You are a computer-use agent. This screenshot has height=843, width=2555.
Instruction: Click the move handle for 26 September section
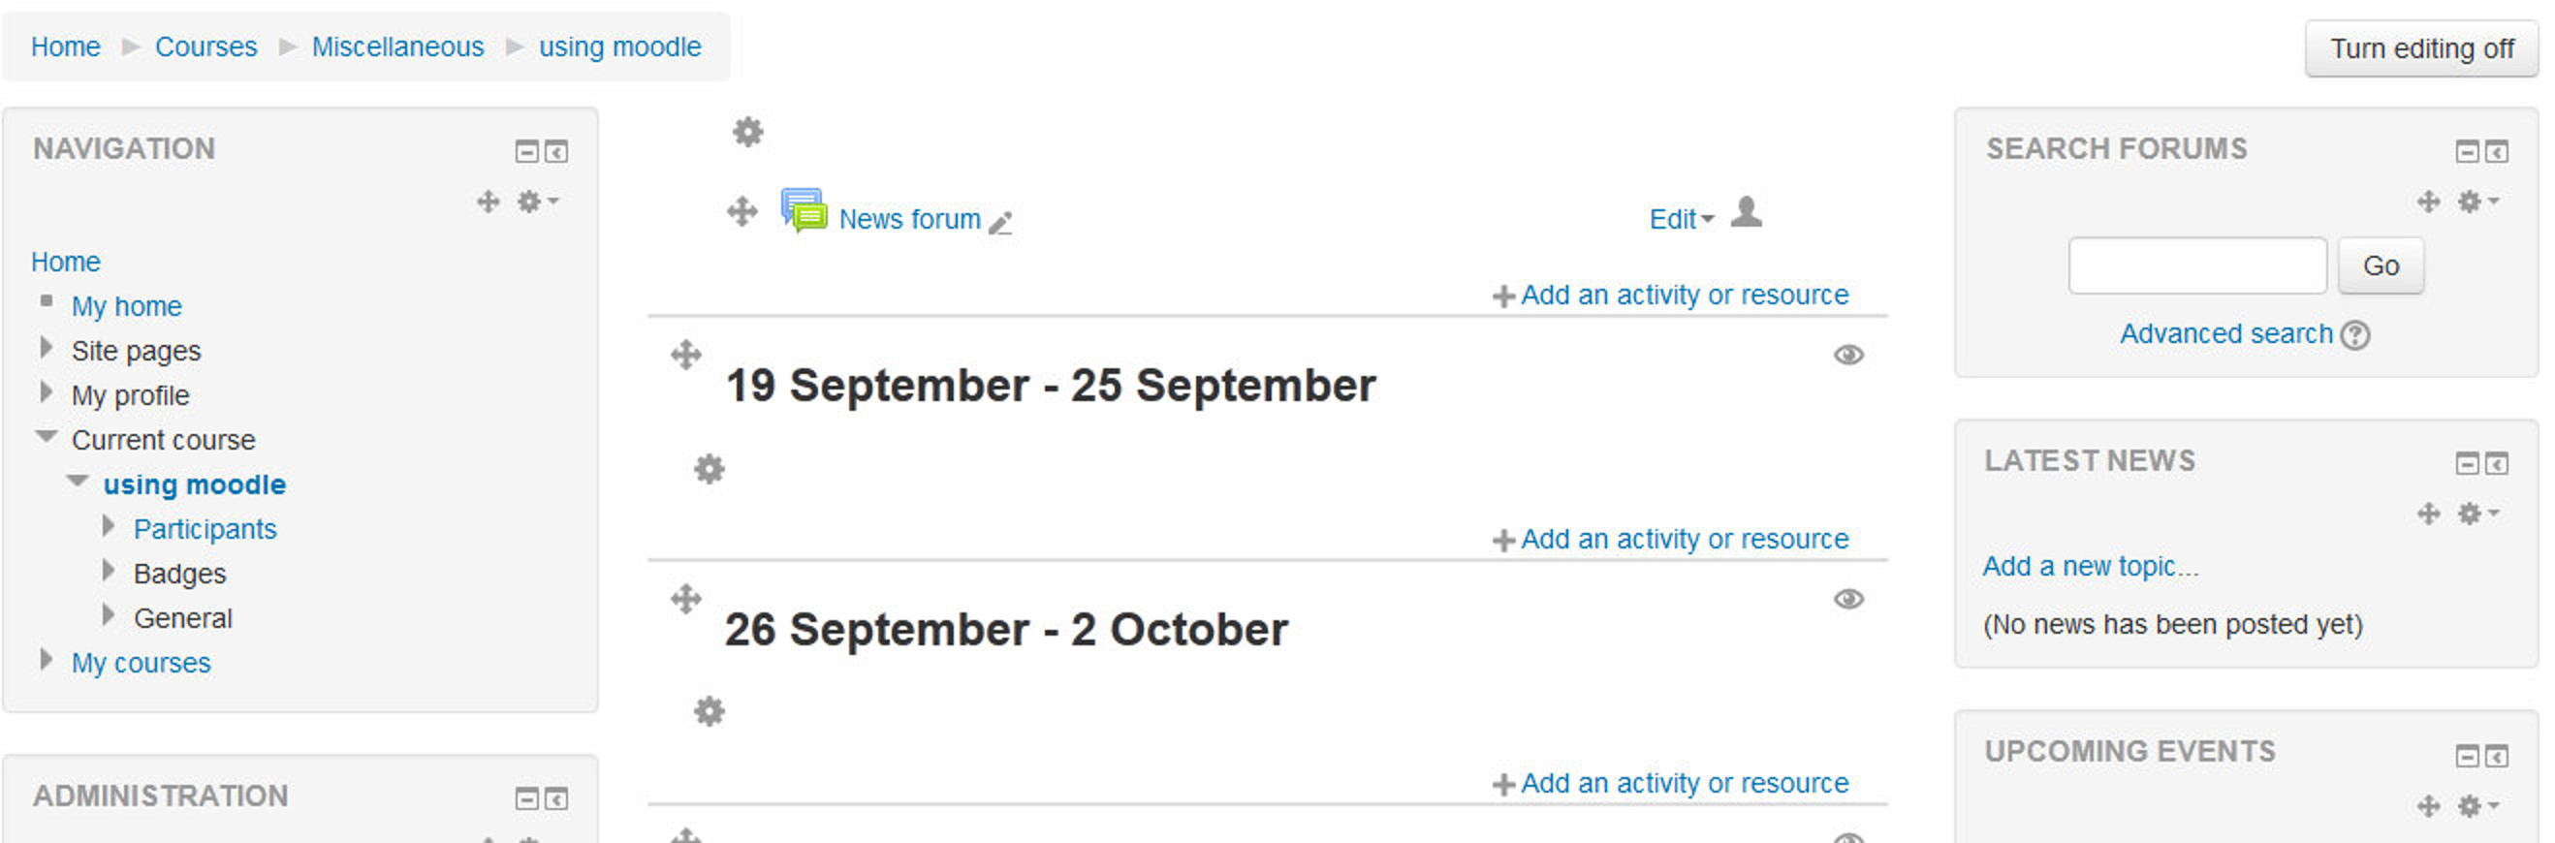tap(686, 599)
